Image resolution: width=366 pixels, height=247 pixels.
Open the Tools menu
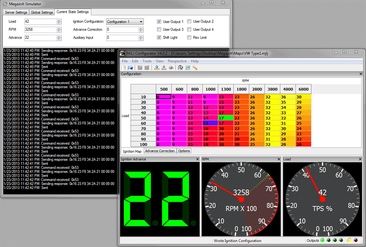tap(147, 61)
